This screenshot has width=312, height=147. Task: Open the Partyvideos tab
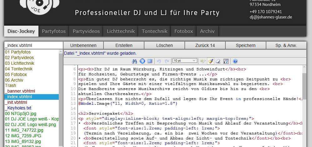(86, 31)
